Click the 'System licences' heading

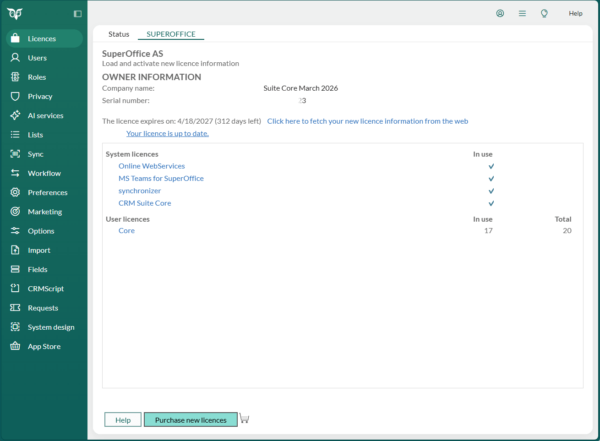tap(132, 154)
